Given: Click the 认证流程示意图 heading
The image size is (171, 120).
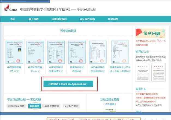Looking at the screenshot, I should pyautogui.click(x=110, y=99).
